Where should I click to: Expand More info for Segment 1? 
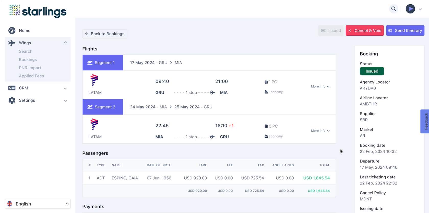click(x=320, y=86)
